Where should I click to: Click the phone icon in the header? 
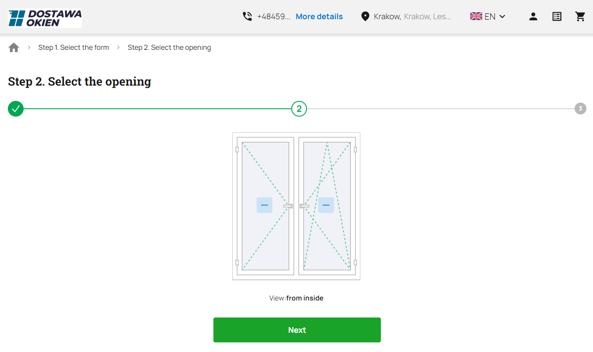[248, 16]
